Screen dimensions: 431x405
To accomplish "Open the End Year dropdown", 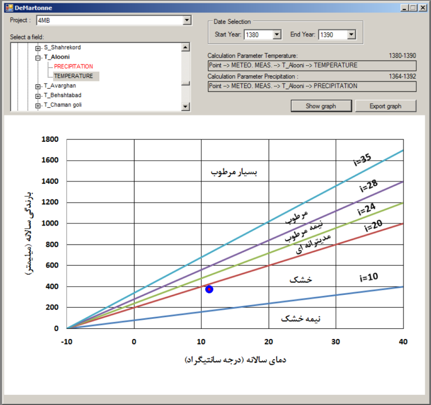I will [351, 35].
